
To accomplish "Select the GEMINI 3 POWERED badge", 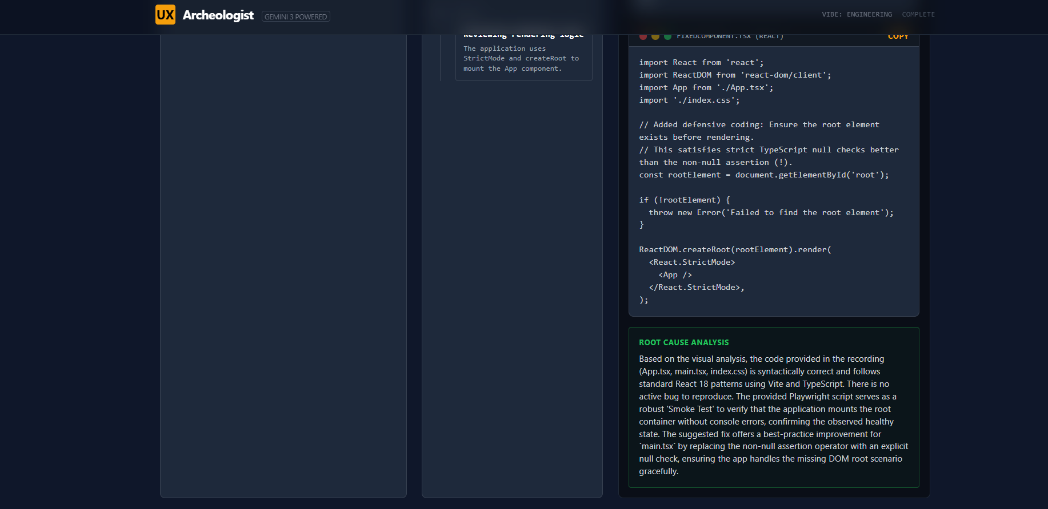I will point(296,17).
